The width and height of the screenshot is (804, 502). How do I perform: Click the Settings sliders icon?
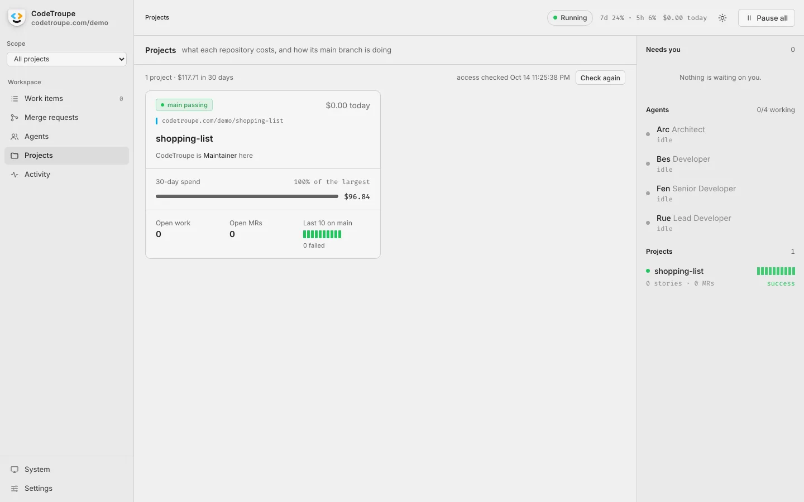(x=15, y=489)
